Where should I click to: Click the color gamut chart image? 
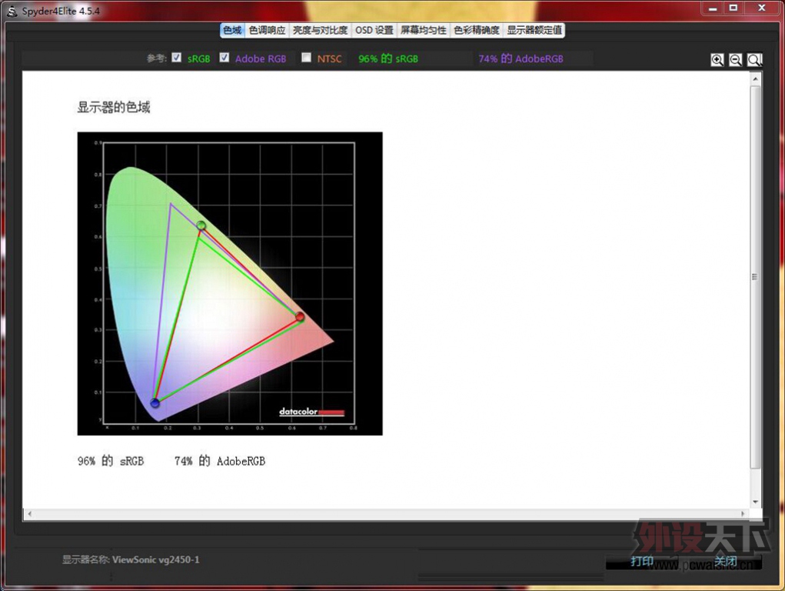pyautogui.click(x=230, y=284)
